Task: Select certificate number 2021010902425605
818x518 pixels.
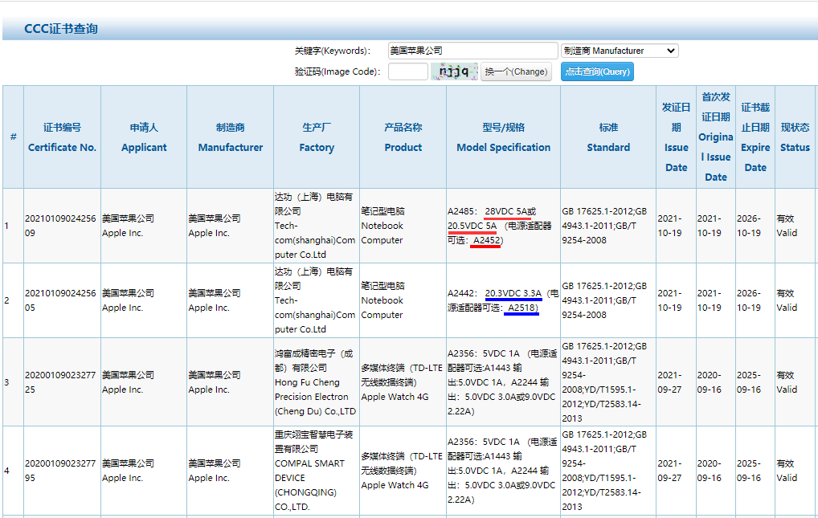Action: tap(60, 300)
